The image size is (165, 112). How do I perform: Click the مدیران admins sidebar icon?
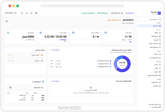160,54
